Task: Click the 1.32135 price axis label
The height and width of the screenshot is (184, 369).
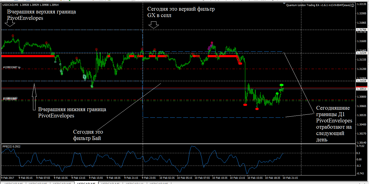Action: [x=361, y=4]
